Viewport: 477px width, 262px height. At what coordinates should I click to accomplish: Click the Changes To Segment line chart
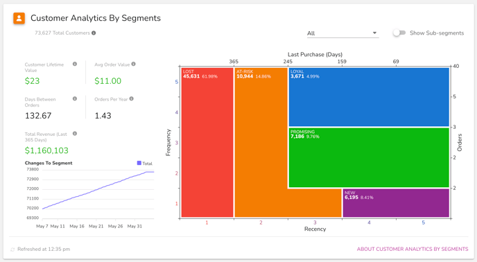(x=98, y=193)
